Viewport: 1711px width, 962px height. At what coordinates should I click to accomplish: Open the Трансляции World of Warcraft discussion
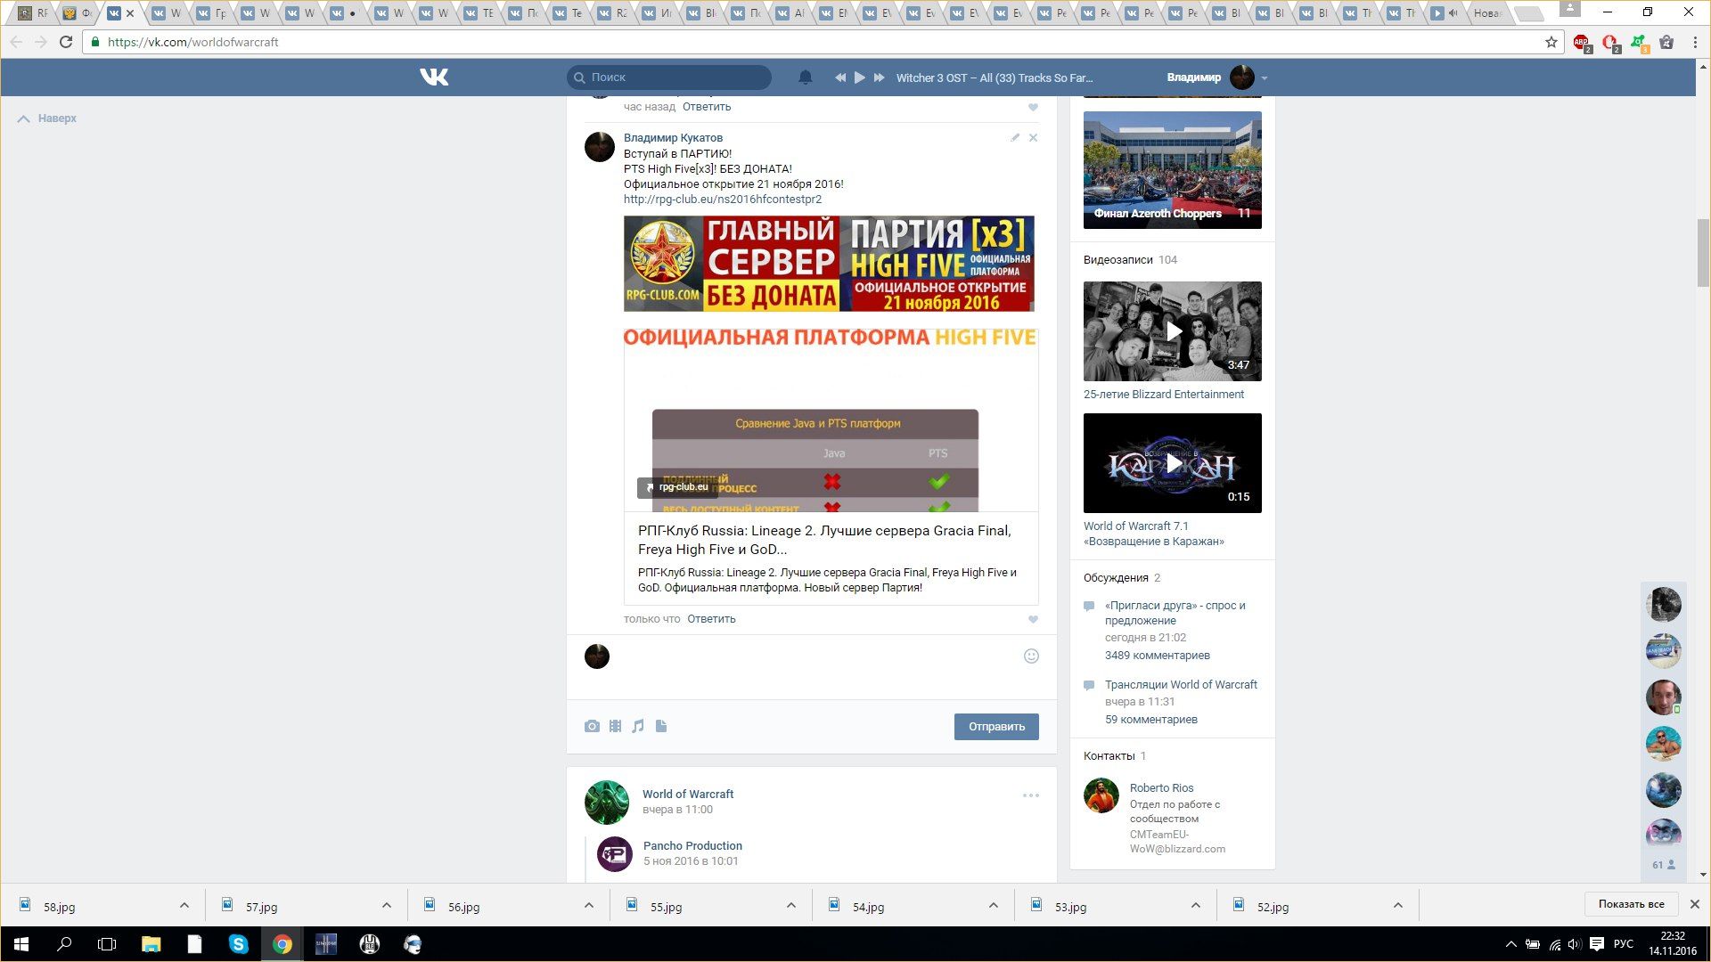1181,685
